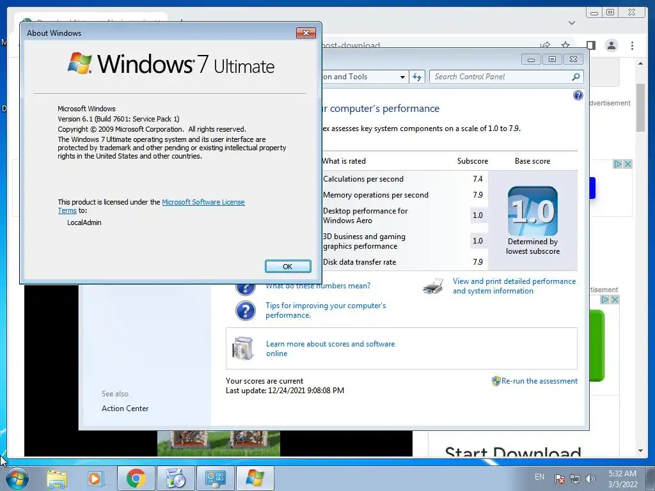This screenshot has width=655, height=491.
Task: Open What do these numbers mean link
Action: [318, 286]
